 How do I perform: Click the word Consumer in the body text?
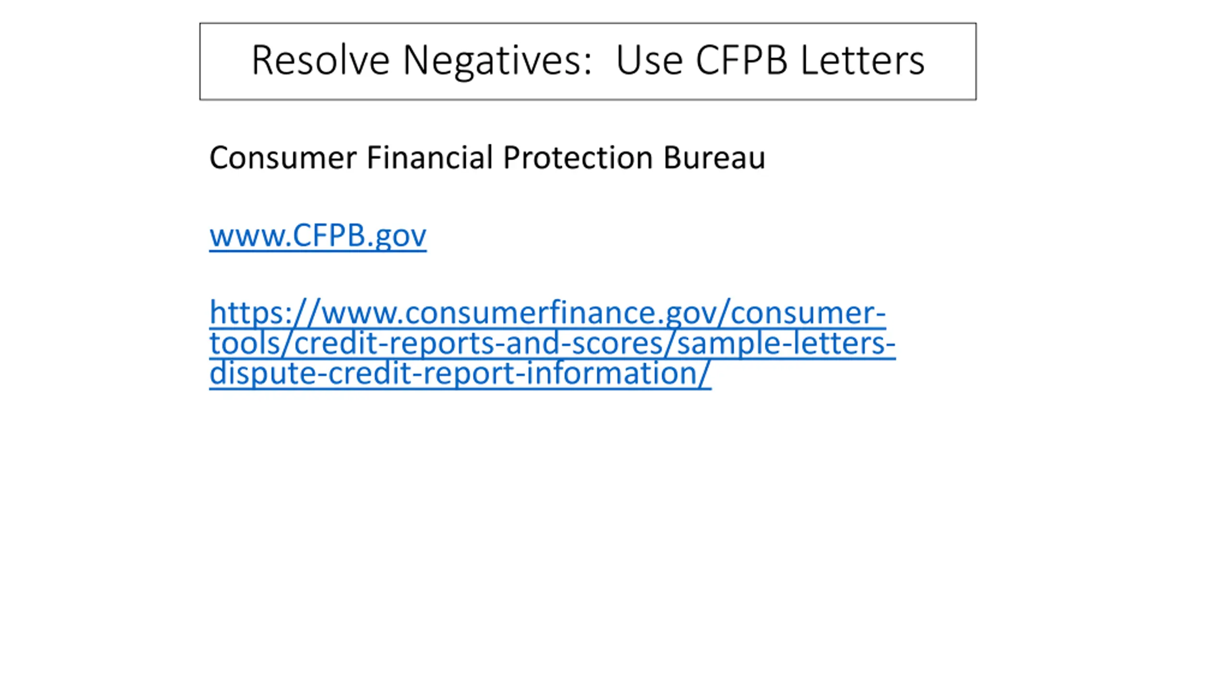(x=283, y=158)
